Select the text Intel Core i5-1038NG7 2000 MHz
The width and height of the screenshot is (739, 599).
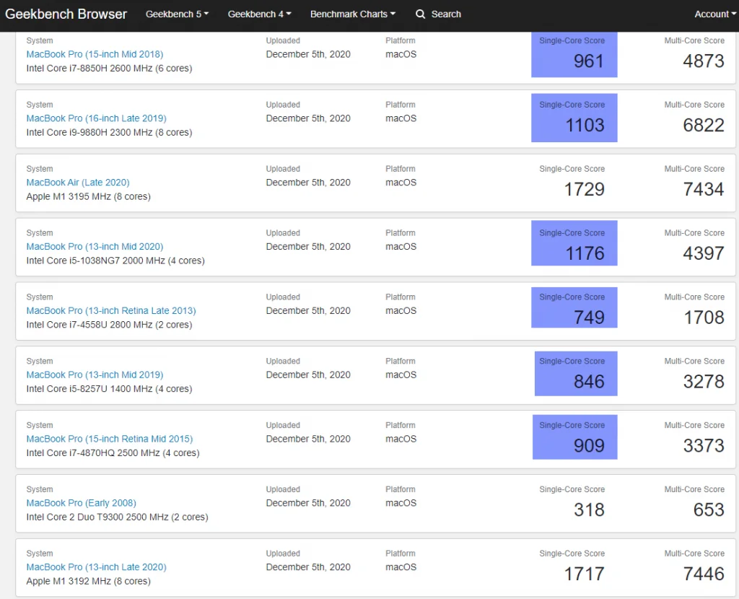(96, 261)
